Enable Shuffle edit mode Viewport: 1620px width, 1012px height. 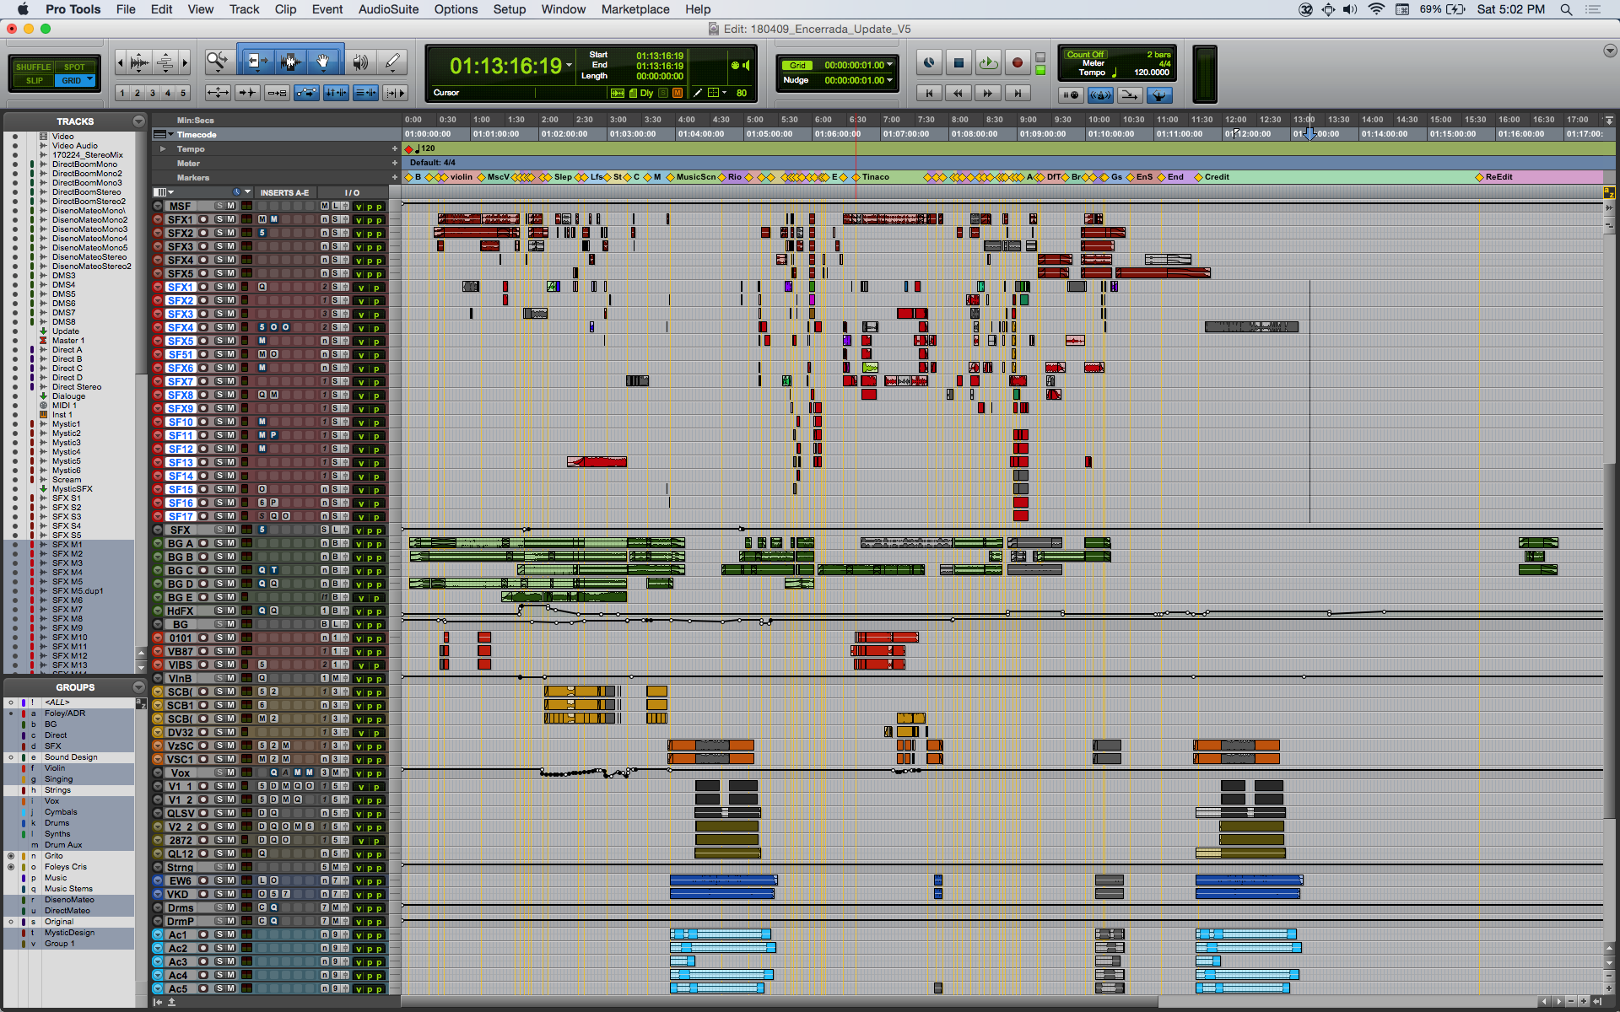click(x=34, y=67)
